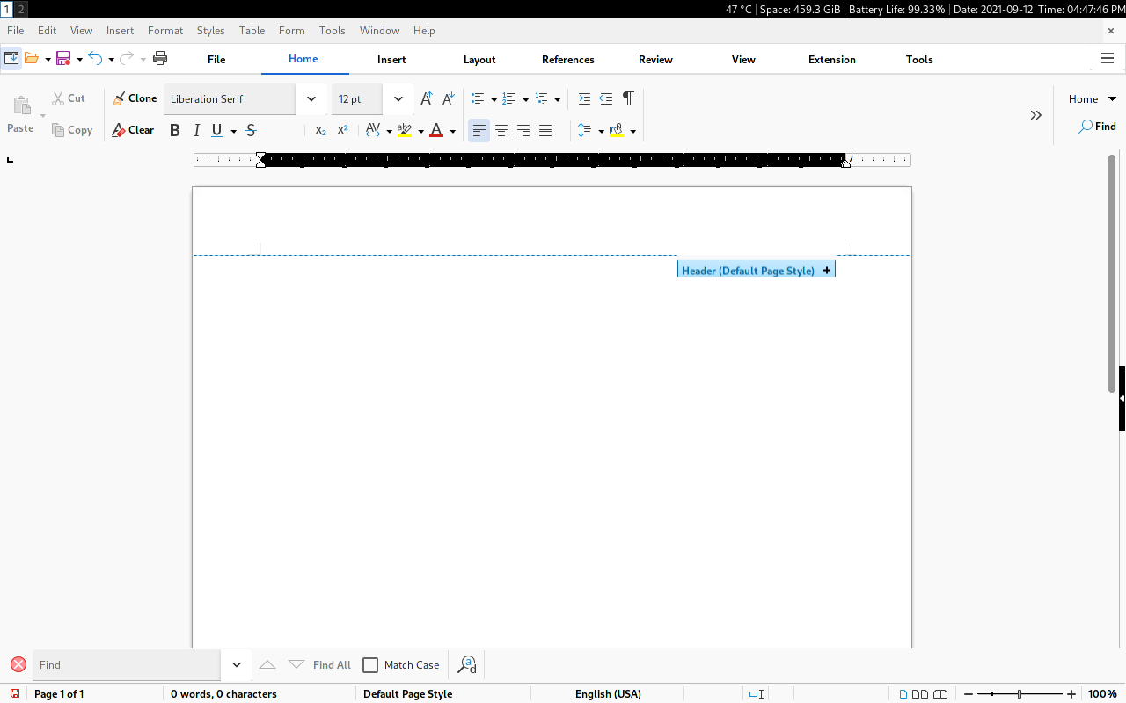This screenshot has height=703, width=1126.
Task: Open the Format menu
Action: (165, 30)
